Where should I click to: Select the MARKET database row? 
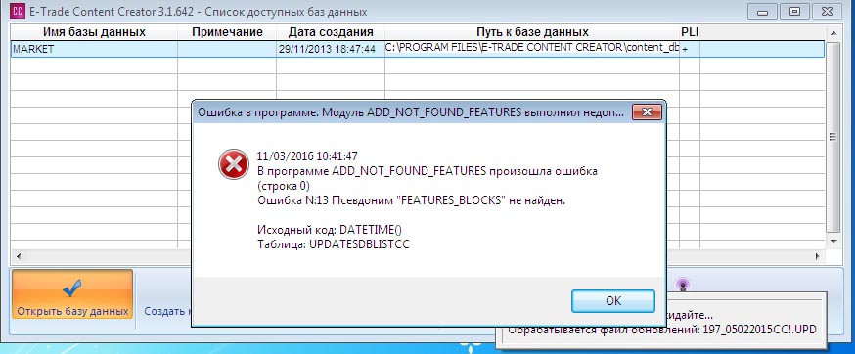pos(417,49)
